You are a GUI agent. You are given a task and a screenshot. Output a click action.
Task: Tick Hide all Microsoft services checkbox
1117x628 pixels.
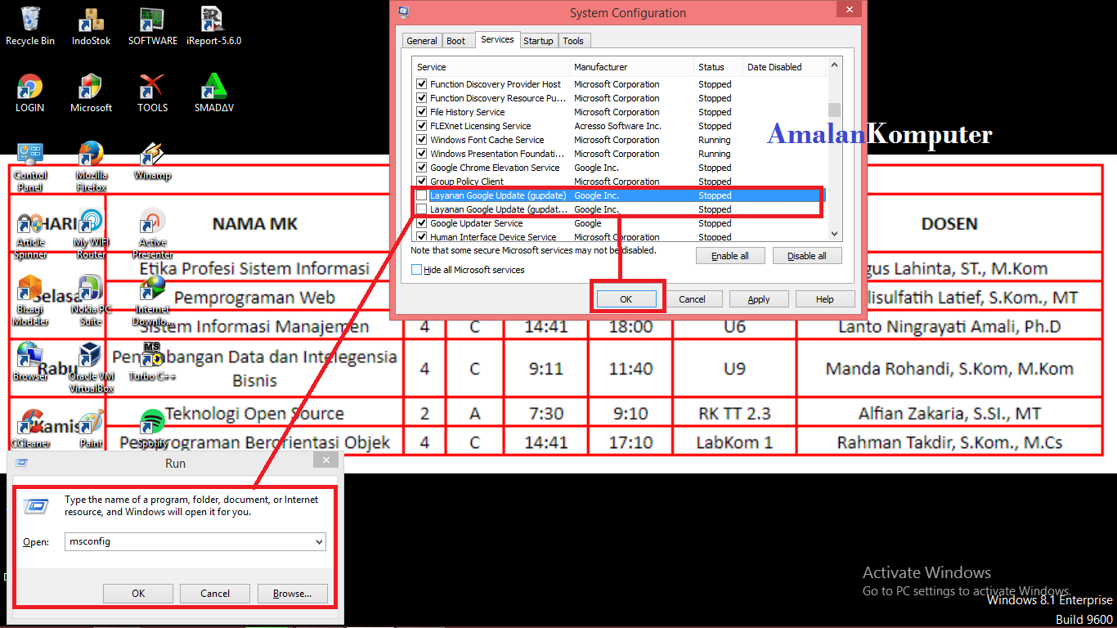(417, 270)
